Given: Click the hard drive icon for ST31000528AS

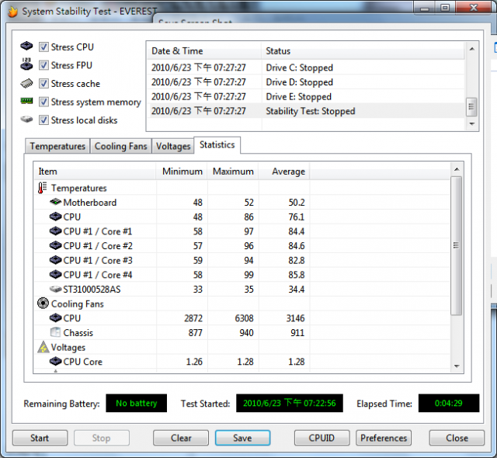Looking at the screenshot, I should pyautogui.click(x=55, y=289).
